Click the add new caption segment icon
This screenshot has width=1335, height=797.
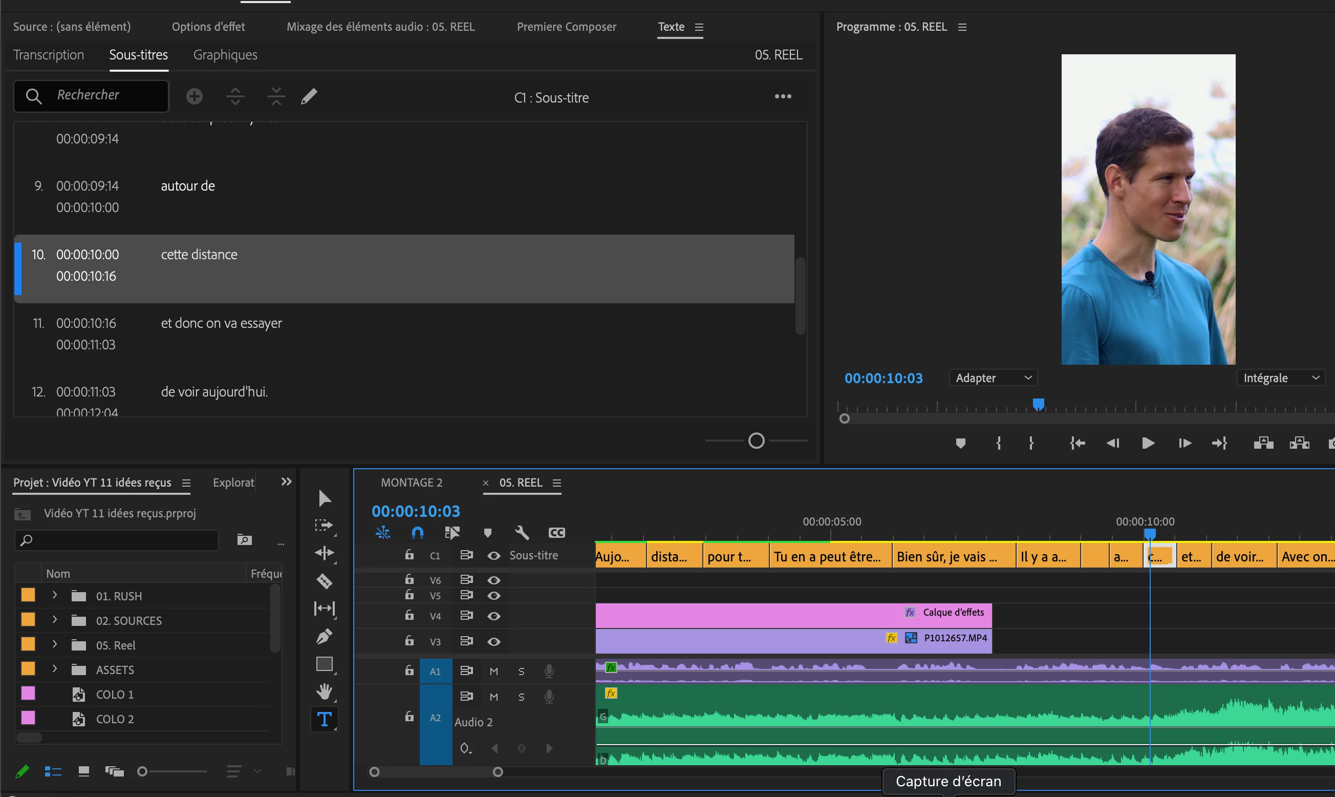tap(194, 97)
